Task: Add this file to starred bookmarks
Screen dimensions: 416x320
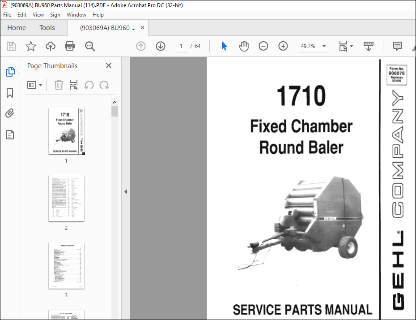Action: 31,46
